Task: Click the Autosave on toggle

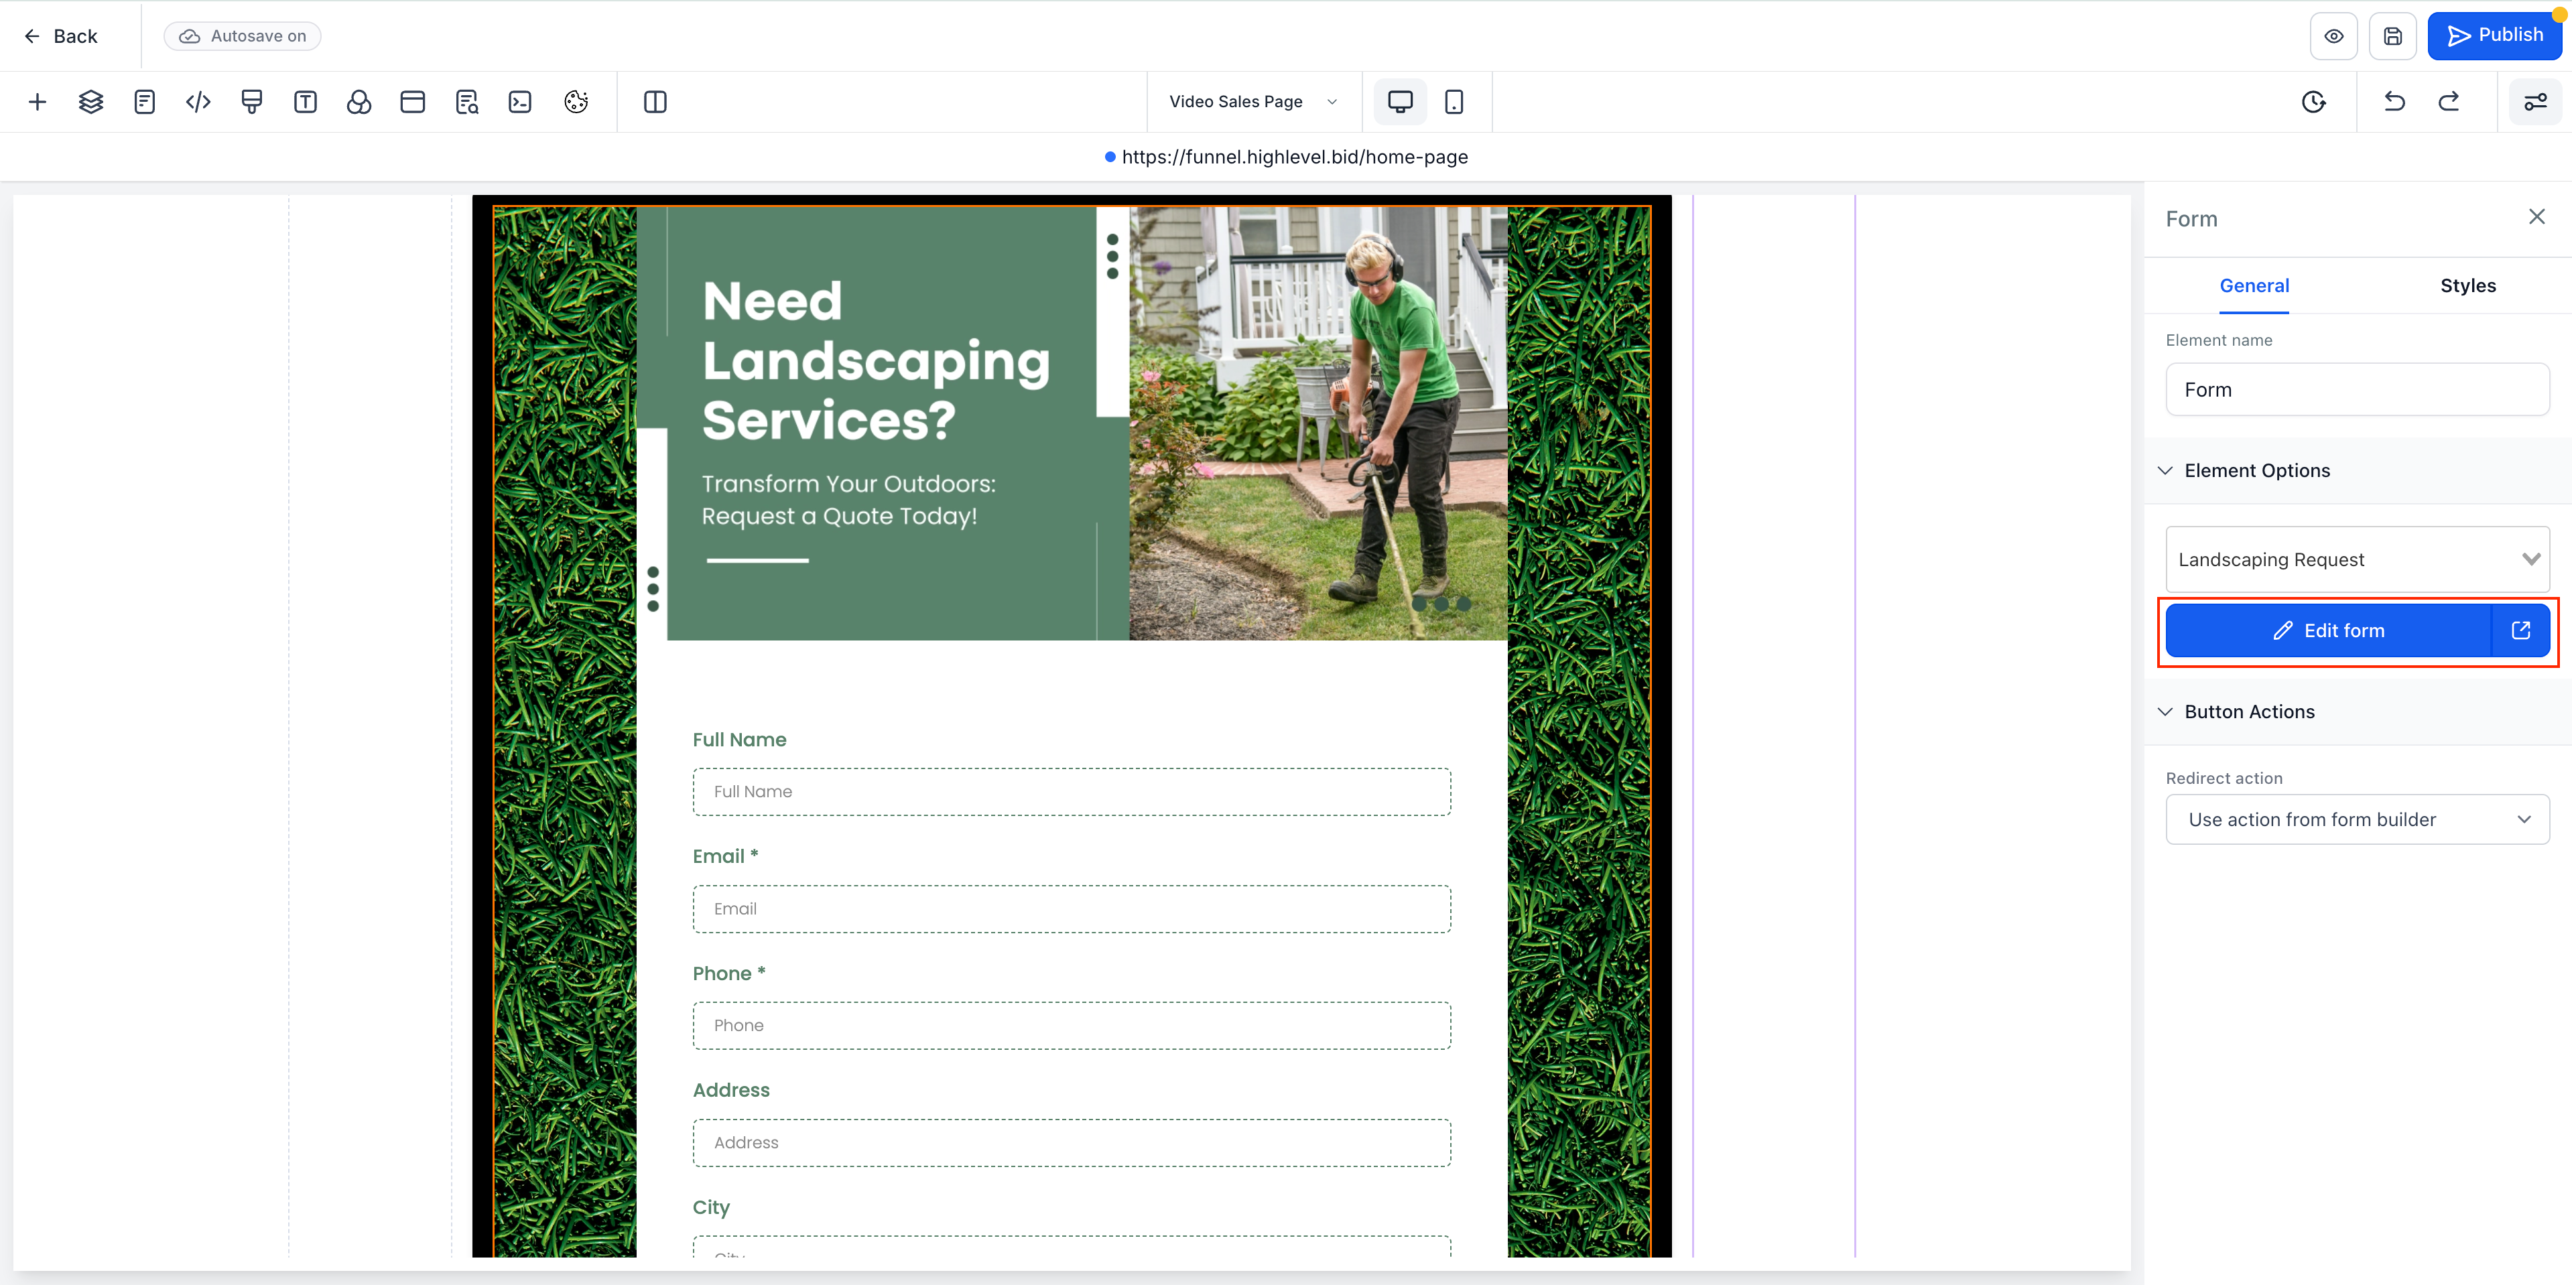Action: 242,35
